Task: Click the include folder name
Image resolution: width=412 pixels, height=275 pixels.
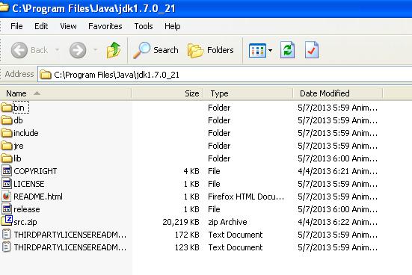Action: tap(26, 133)
